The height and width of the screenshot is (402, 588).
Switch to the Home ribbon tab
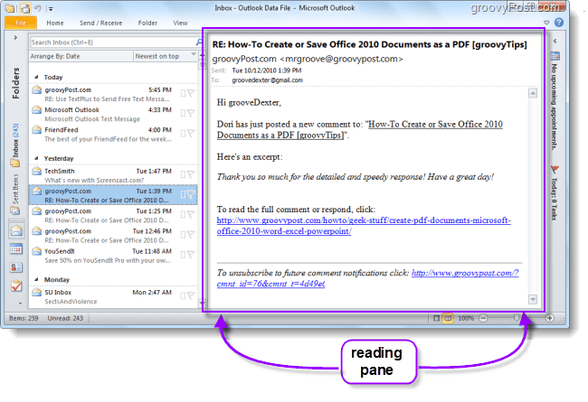pyautogui.click(x=55, y=23)
